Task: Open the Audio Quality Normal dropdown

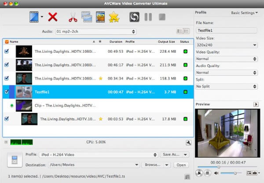Action: [x=227, y=73]
